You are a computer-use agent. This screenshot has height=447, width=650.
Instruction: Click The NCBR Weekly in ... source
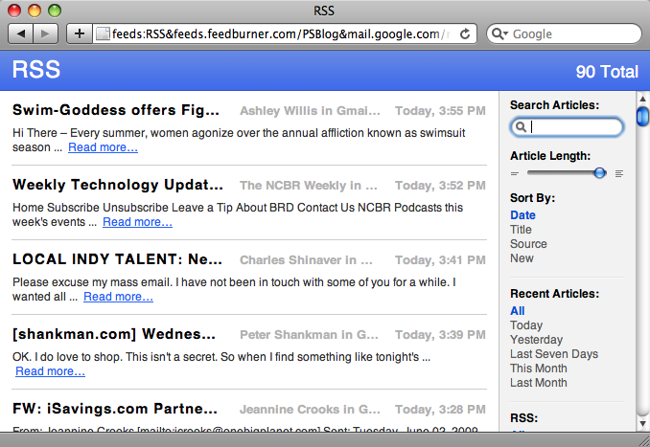(x=309, y=186)
